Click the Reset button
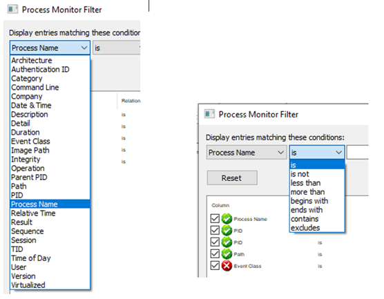The width and height of the screenshot is (384, 299). pos(232,177)
